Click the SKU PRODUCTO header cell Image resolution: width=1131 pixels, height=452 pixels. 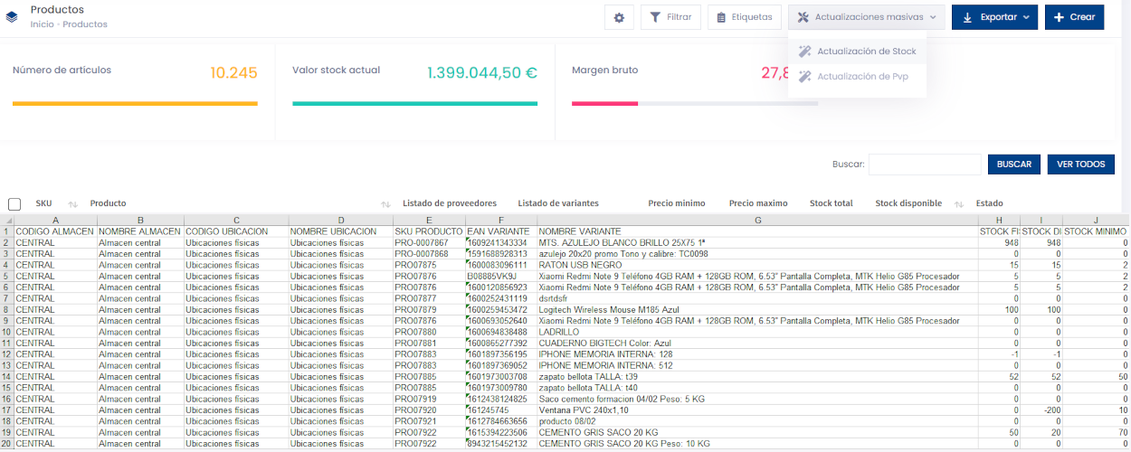click(x=429, y=231)
